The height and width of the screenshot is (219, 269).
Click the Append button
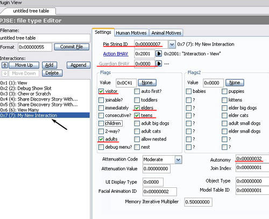coord(79,65)
